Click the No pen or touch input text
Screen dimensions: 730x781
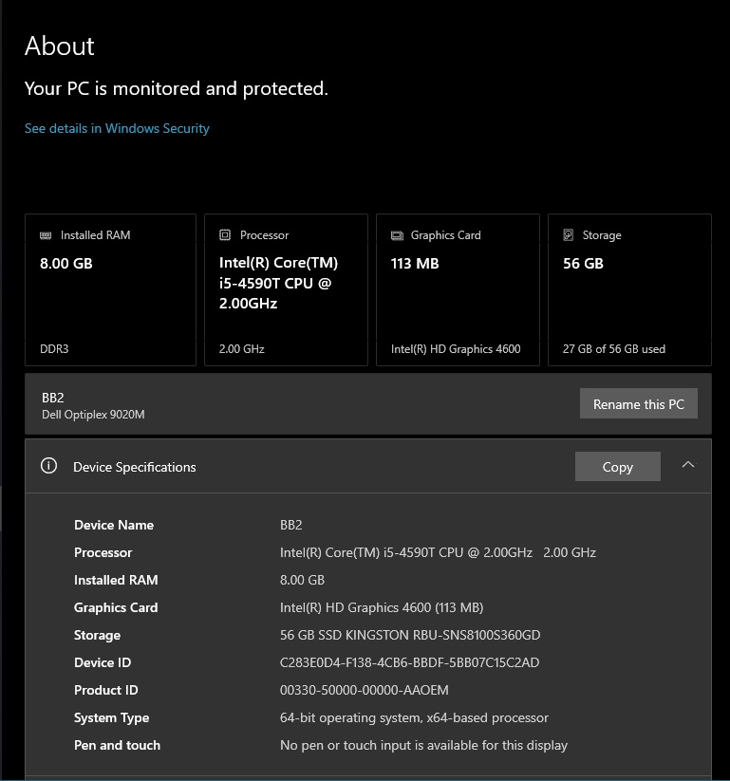click(423, 745)
